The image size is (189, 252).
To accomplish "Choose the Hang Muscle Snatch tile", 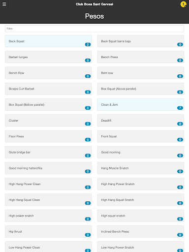I will (140, 168).
